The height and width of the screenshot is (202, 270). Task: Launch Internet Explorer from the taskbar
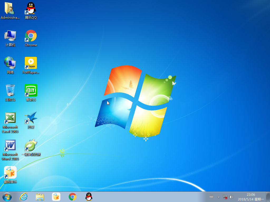tap(23, 197)
